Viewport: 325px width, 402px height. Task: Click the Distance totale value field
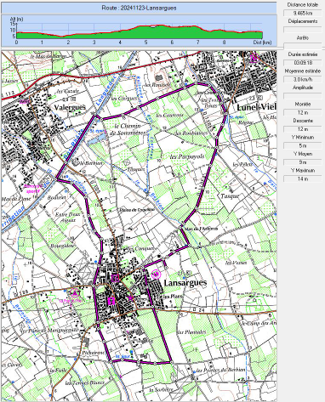tap(302, 13)
